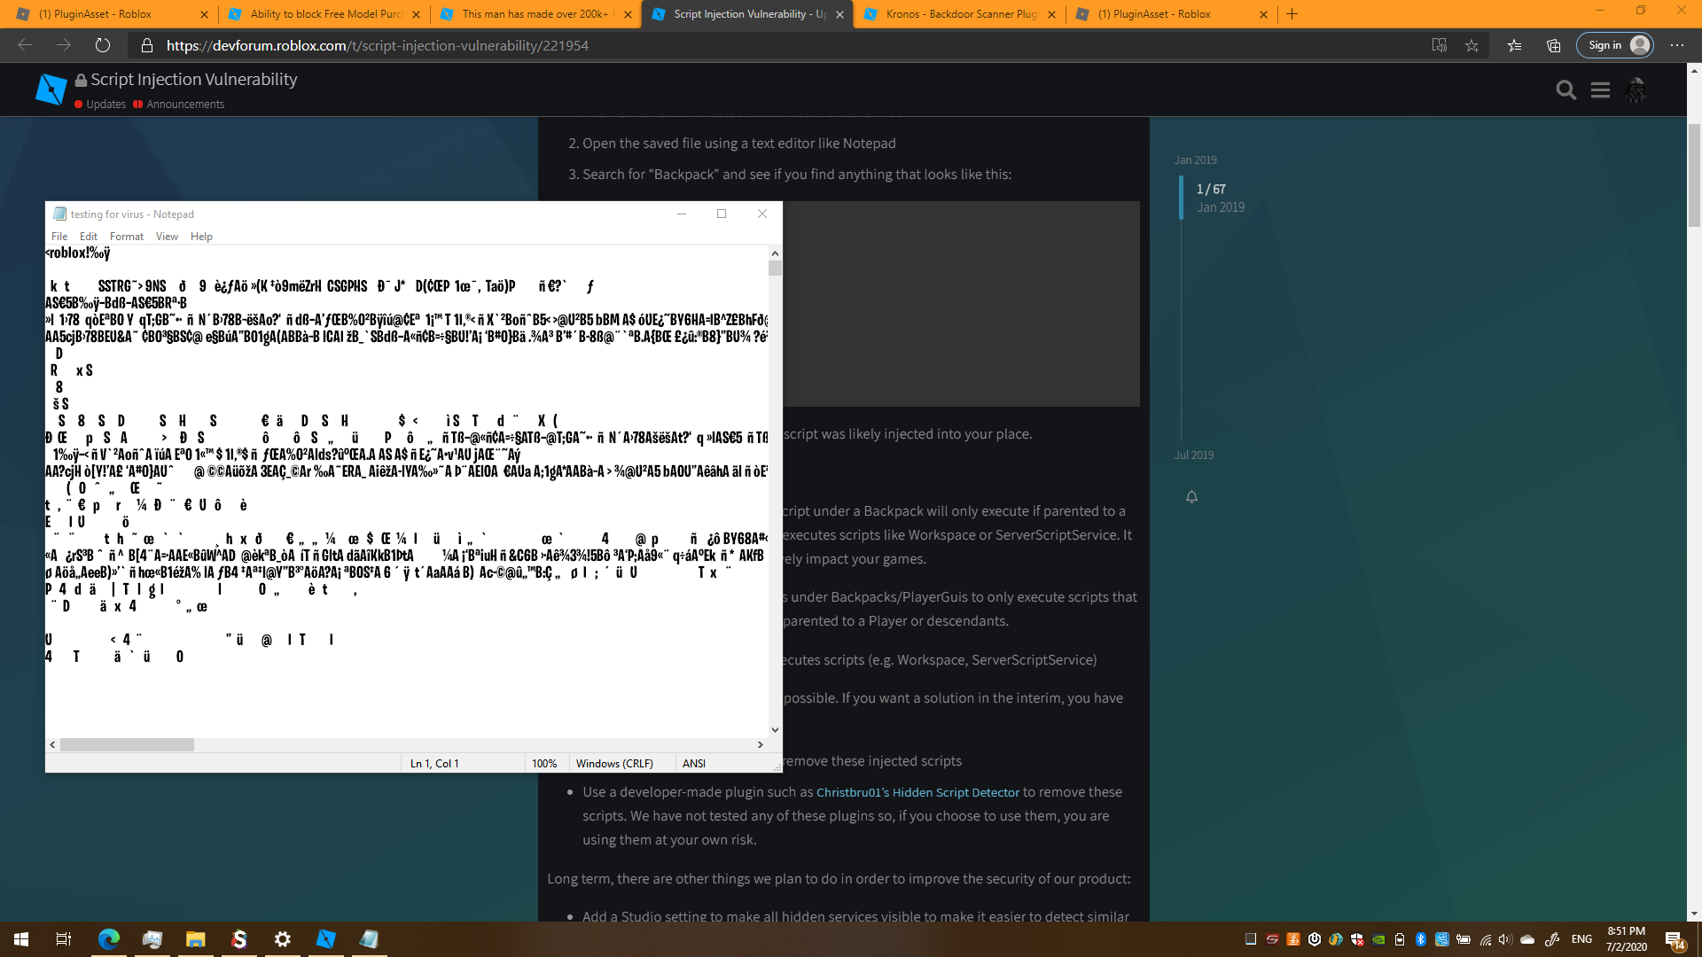1702x957 pixels.
Task: Open Roblox Studio taskbar icon
Action: [x=326, y=939]
